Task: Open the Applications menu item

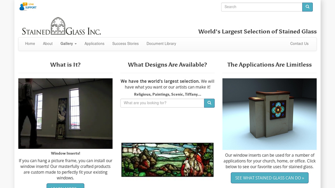Action: [x=95, y=44]
